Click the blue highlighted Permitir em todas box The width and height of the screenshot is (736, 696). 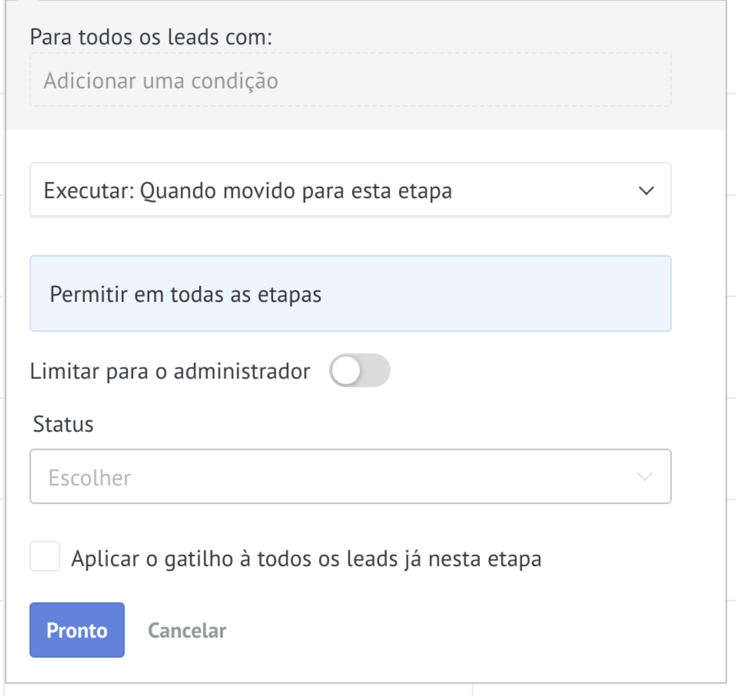[350, 293]
